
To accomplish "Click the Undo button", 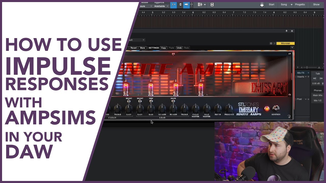I will [179, 48].
